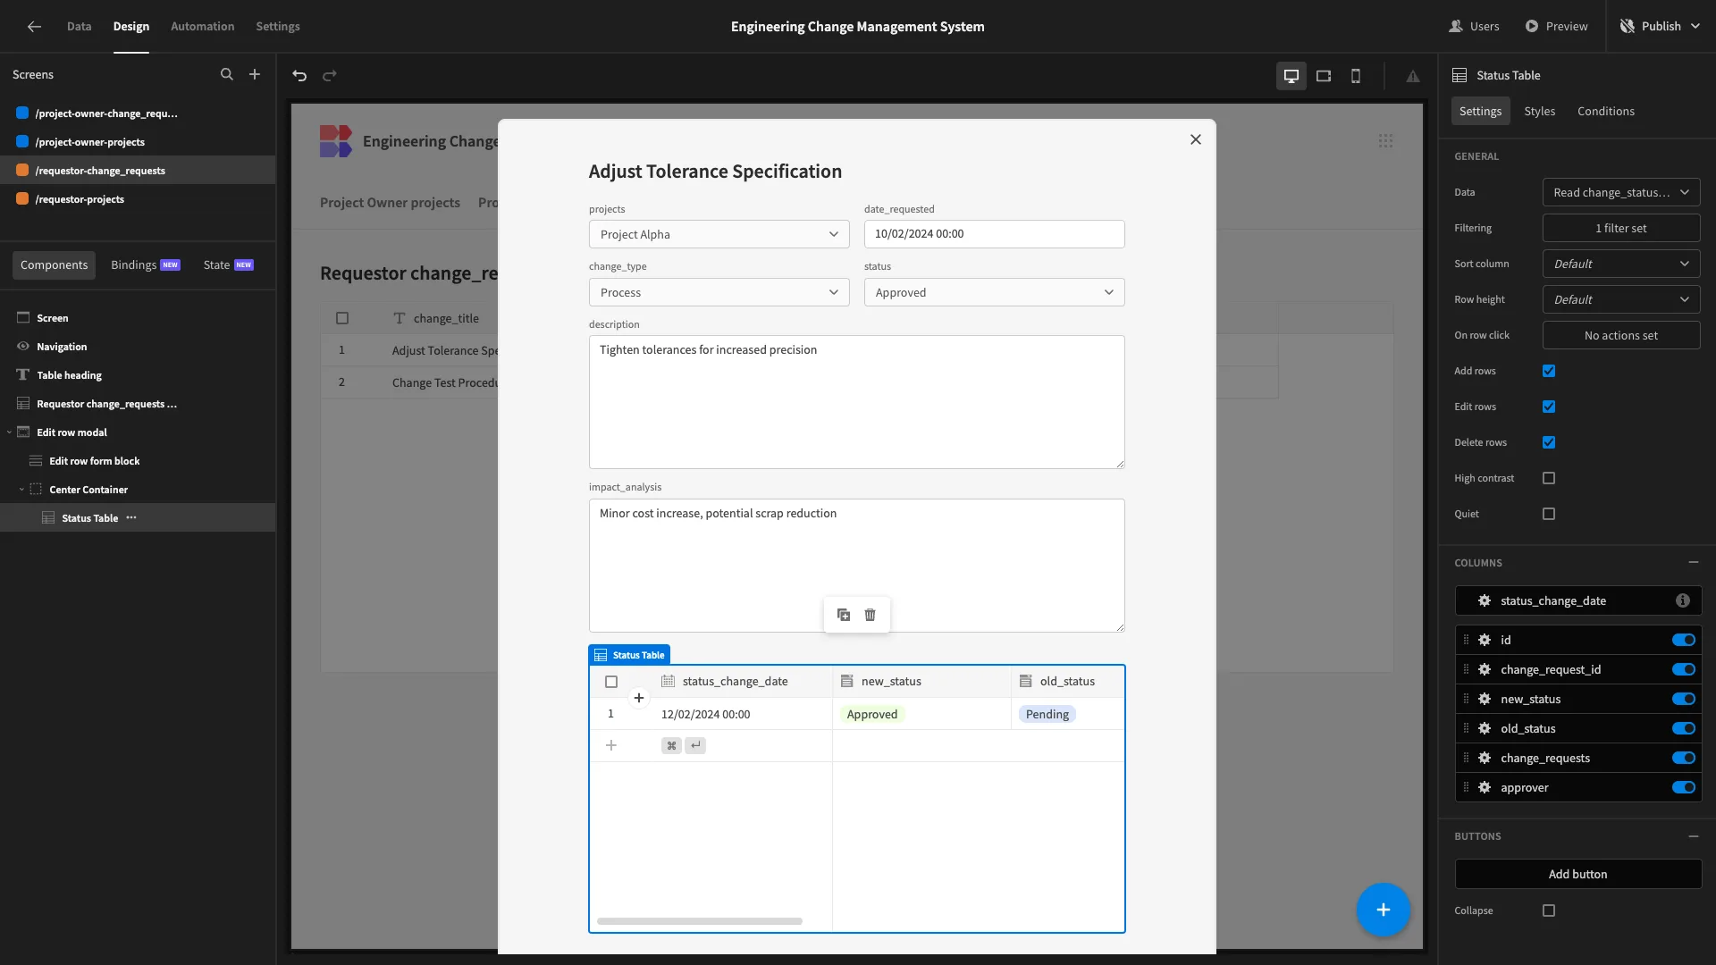Toggle approver column visibility switch
The height and width of the screenshot is (965, 1716).
click(x=1684, y=787)
